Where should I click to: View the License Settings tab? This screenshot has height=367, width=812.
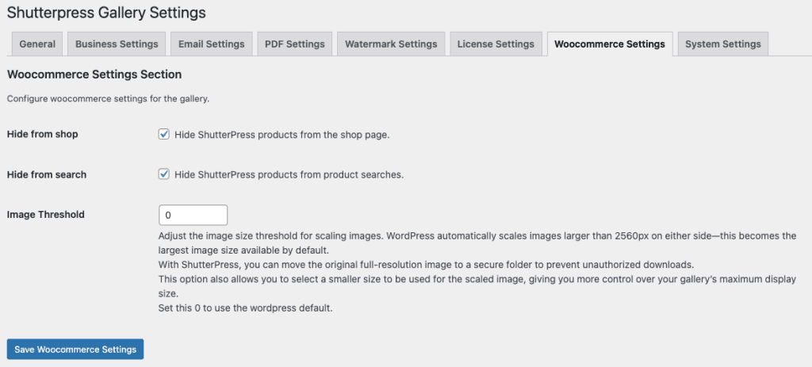(x=496, y=44)
